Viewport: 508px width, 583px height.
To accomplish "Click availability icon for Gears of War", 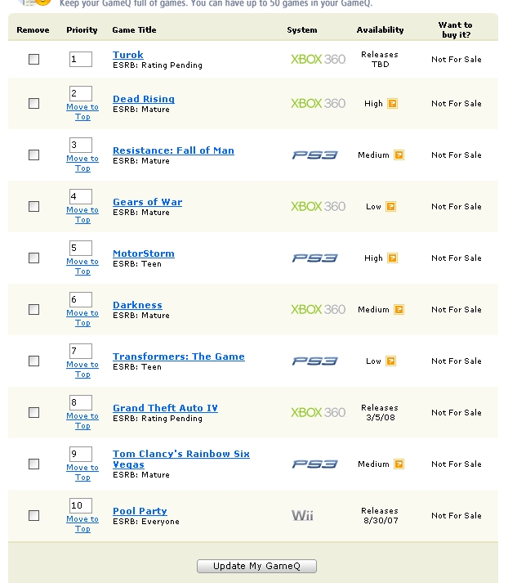I will (391, 207).
